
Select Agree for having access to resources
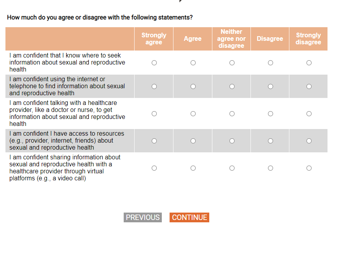(193, 141)
